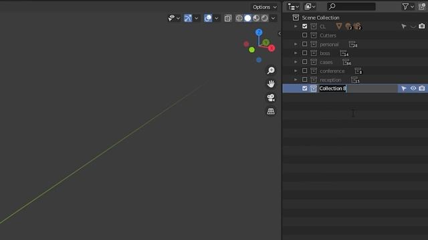Viewport: 428px width, 240px height.
Task: Enable the conference collection checkbox
Action: [x=305, y=71]
